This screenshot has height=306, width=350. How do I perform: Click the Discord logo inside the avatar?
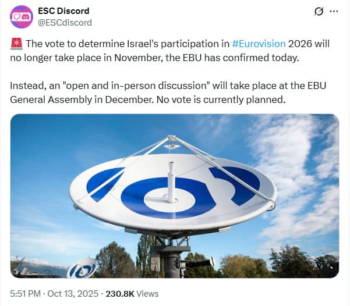click(x=26, y=17)
